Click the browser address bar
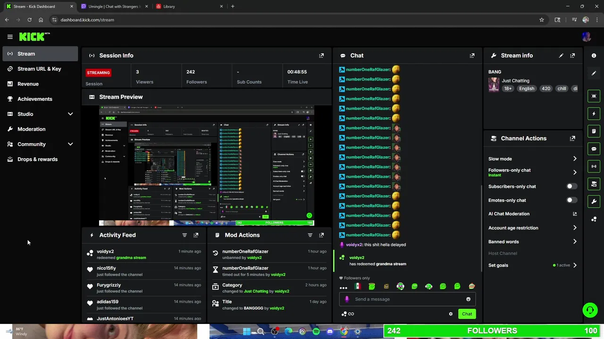 click(x=297, y=20)
